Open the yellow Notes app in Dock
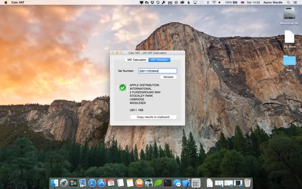 pos(130,183)
